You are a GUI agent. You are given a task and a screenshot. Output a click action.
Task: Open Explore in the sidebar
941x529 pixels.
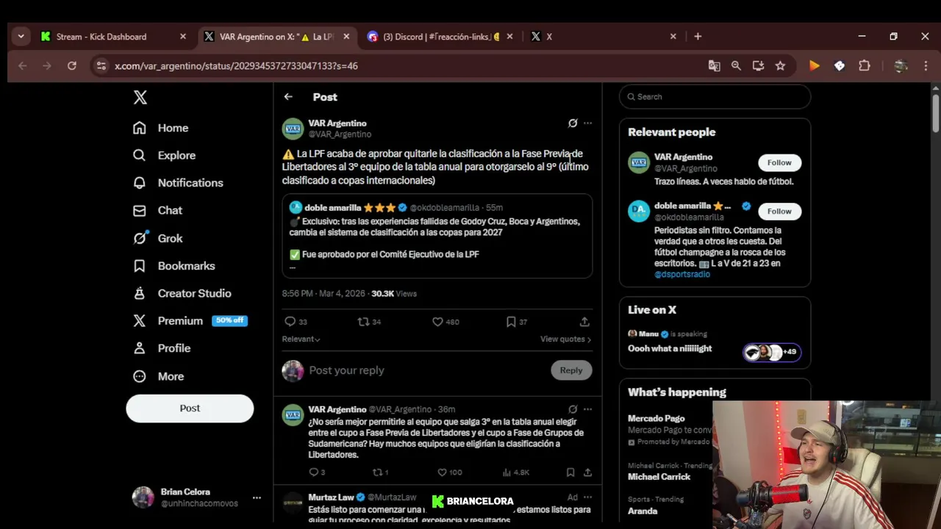pyautogui.click(x=164, y=155)
